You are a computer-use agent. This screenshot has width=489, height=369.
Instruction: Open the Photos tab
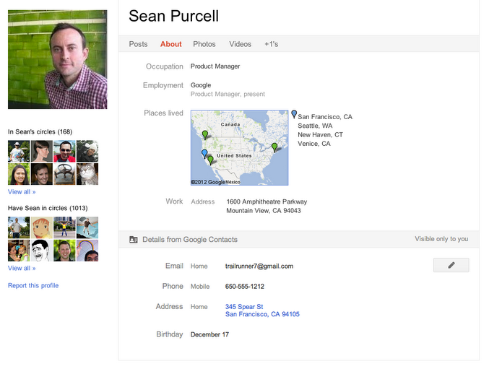point(204,44)
